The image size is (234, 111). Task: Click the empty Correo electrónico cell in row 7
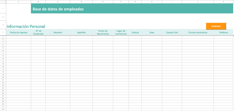point(198,42)
